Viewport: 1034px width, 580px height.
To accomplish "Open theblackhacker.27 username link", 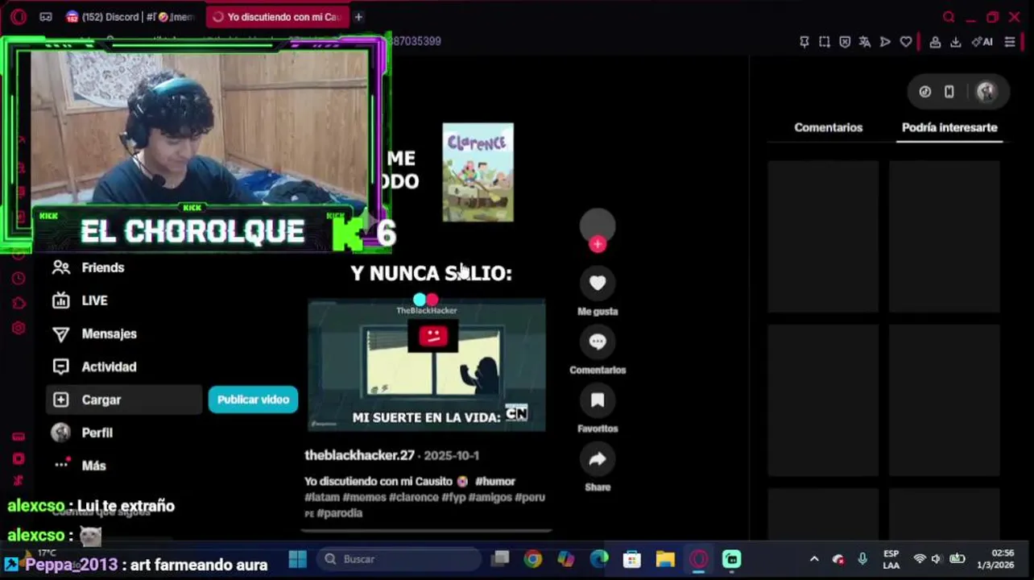I will (x=359, y=455).
